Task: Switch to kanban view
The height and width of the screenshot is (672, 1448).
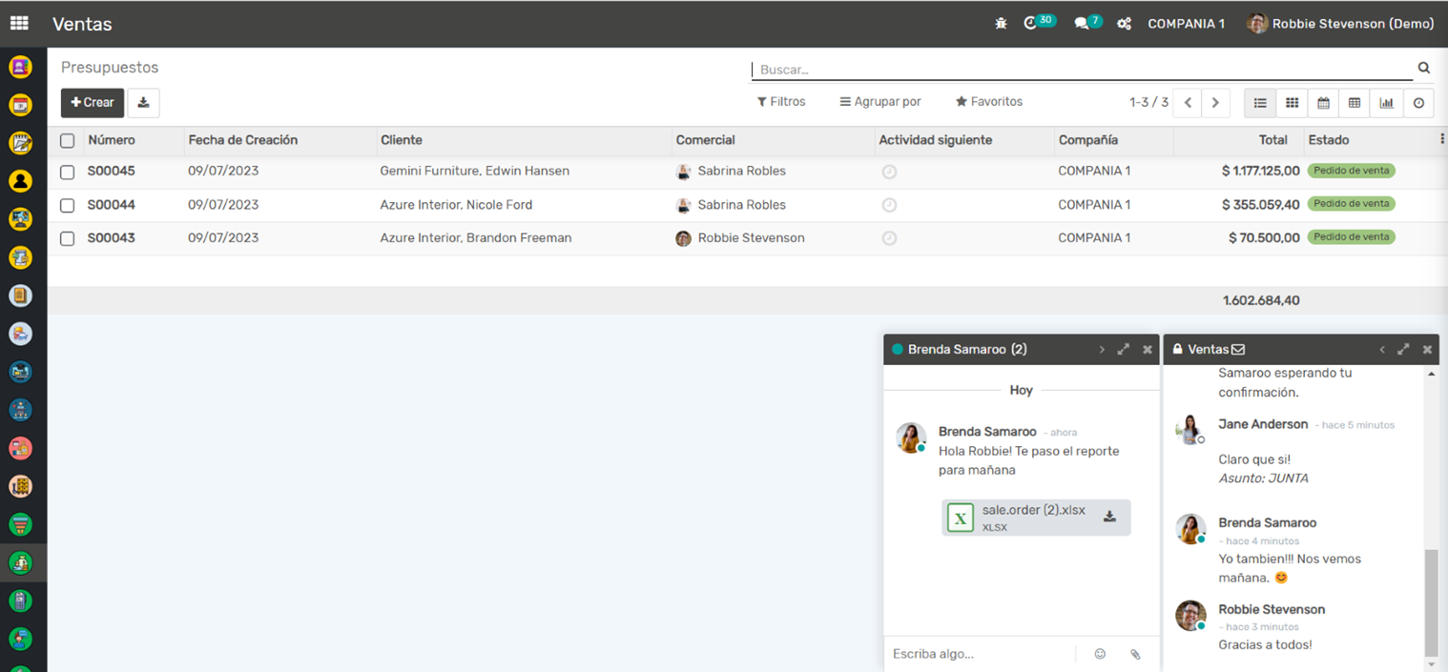Action: click(1292, 103)
